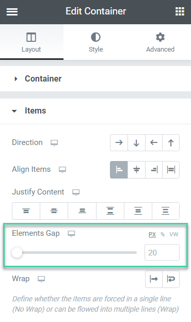191x322 pixels.
Task: Switch to the Style tab
Action: point(95,42)
